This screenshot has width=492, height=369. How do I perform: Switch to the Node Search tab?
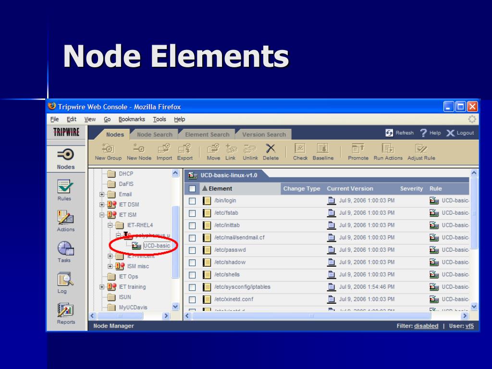click(x=155, y=135)
